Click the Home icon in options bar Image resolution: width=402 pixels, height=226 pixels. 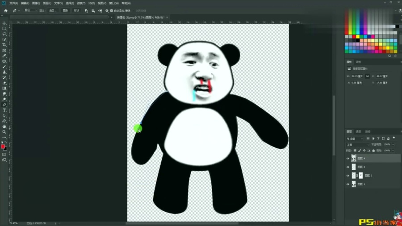6,11
